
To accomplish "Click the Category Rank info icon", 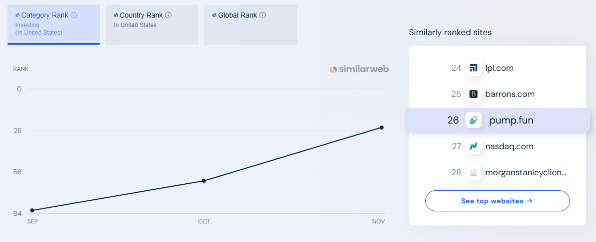I will tap(74, 15).
